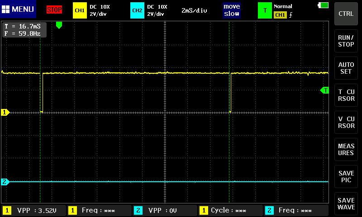The image size is (362, 217).
Task: Click the channel 2 VPP 0V measurement
Action: coord(165,210)
